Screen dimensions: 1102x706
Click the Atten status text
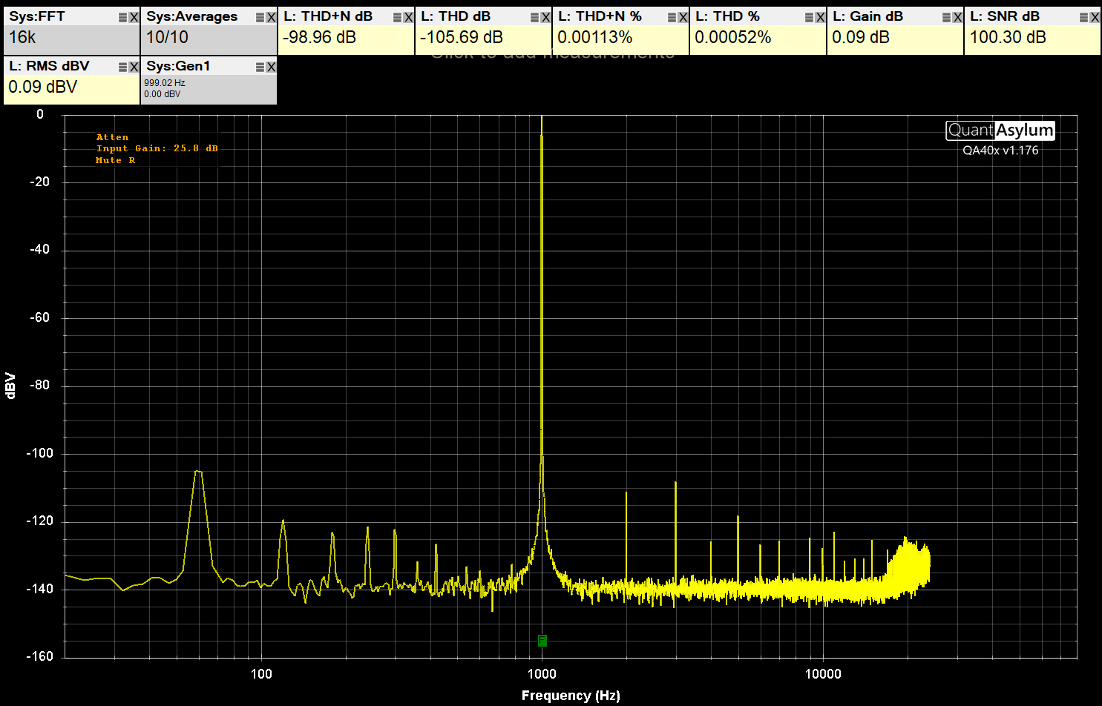[x=112, y=137]
